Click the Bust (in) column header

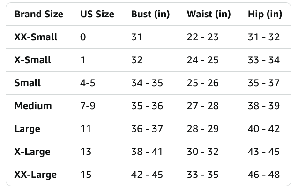(150, 14)
